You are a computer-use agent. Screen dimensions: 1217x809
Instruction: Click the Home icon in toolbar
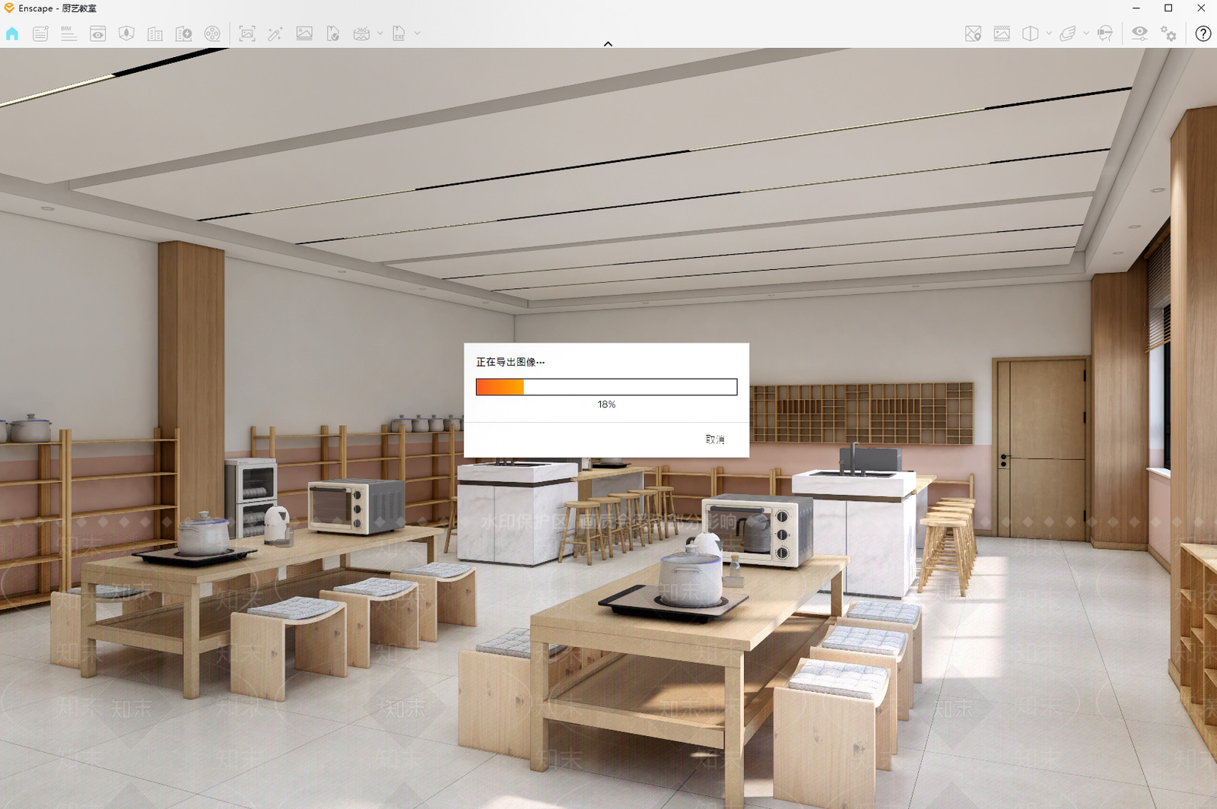pos(12,33)
